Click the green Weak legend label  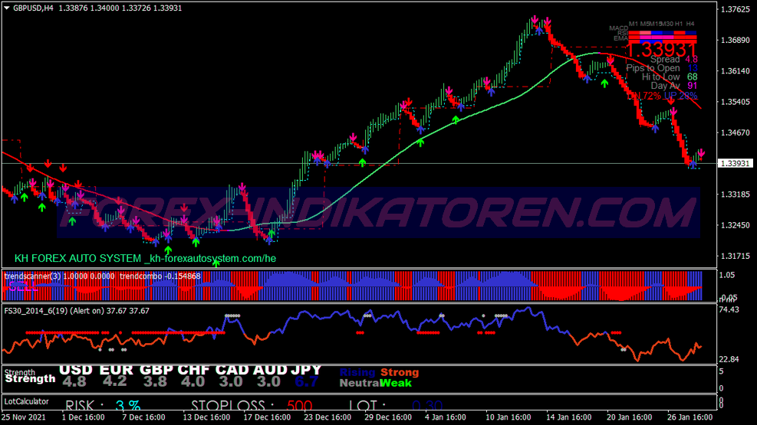(396, 383)
